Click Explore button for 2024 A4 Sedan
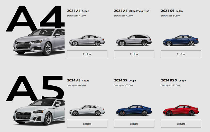Image resolution: width=210 pixels, height=132 pixels. pos(87,54)
